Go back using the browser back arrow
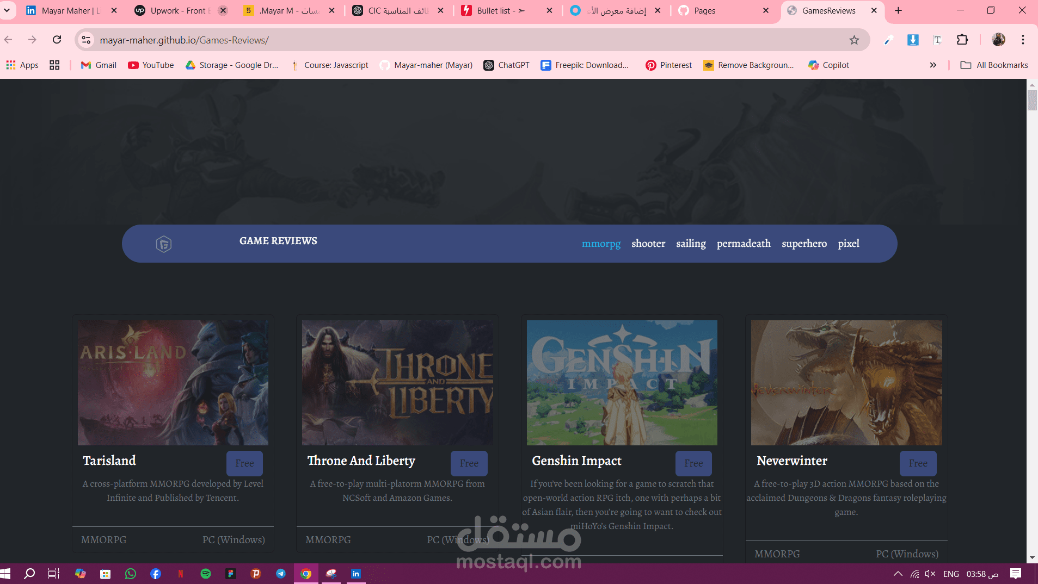 pyautogui.click(x=8, y=40)
